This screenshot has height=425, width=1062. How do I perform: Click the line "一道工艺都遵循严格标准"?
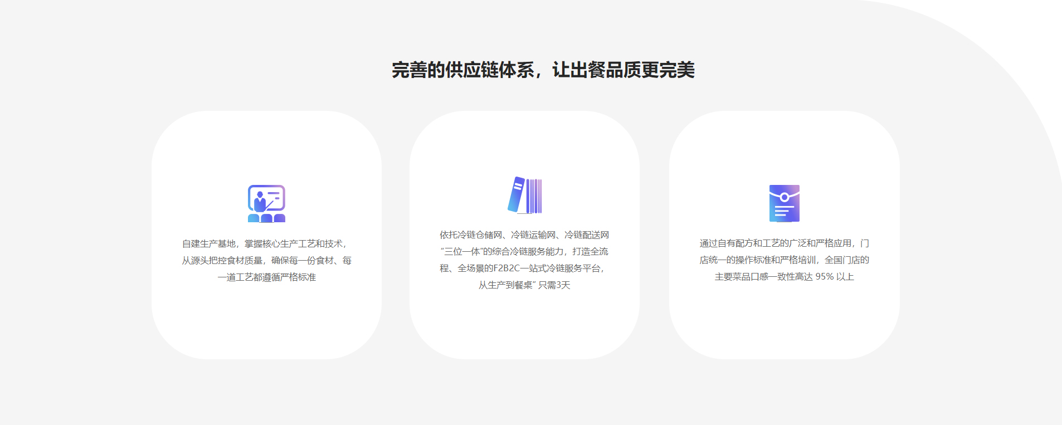click(266, 277)
